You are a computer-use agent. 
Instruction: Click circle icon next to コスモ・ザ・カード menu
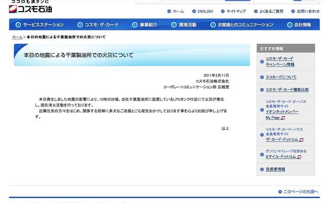tap(80, 25)
